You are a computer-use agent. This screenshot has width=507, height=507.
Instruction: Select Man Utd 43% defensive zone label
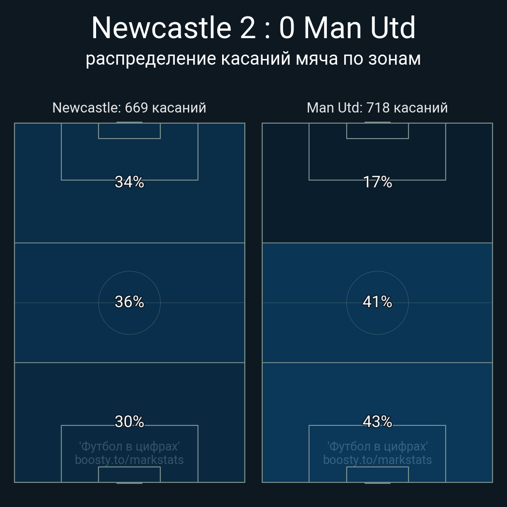coord(377,422)
